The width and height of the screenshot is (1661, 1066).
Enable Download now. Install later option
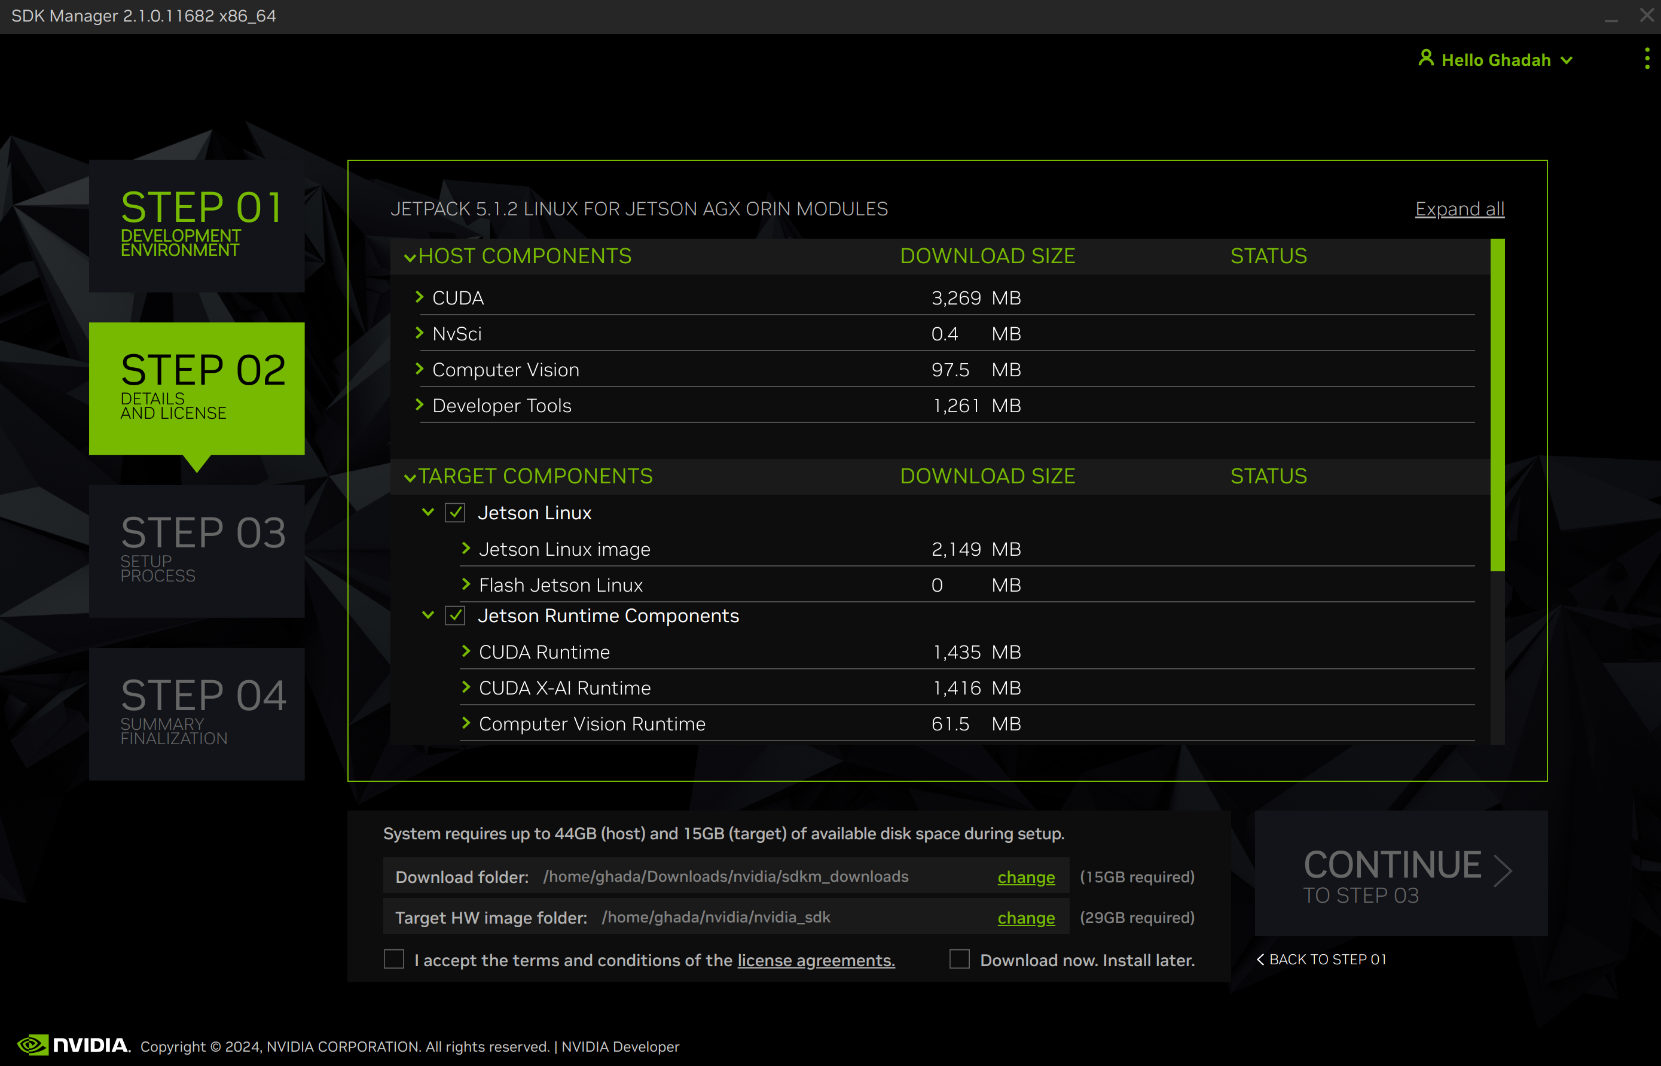pyautogui.click(x=960, y=960)
